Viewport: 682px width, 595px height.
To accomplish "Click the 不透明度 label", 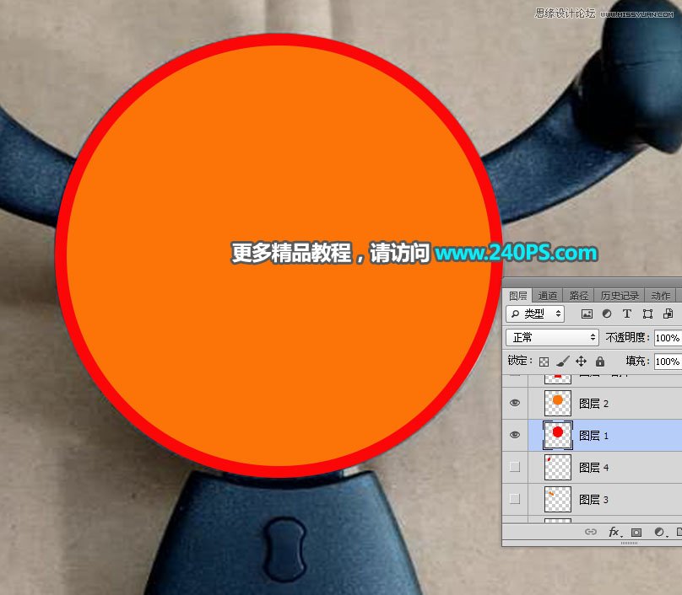I will coord(626,337).
